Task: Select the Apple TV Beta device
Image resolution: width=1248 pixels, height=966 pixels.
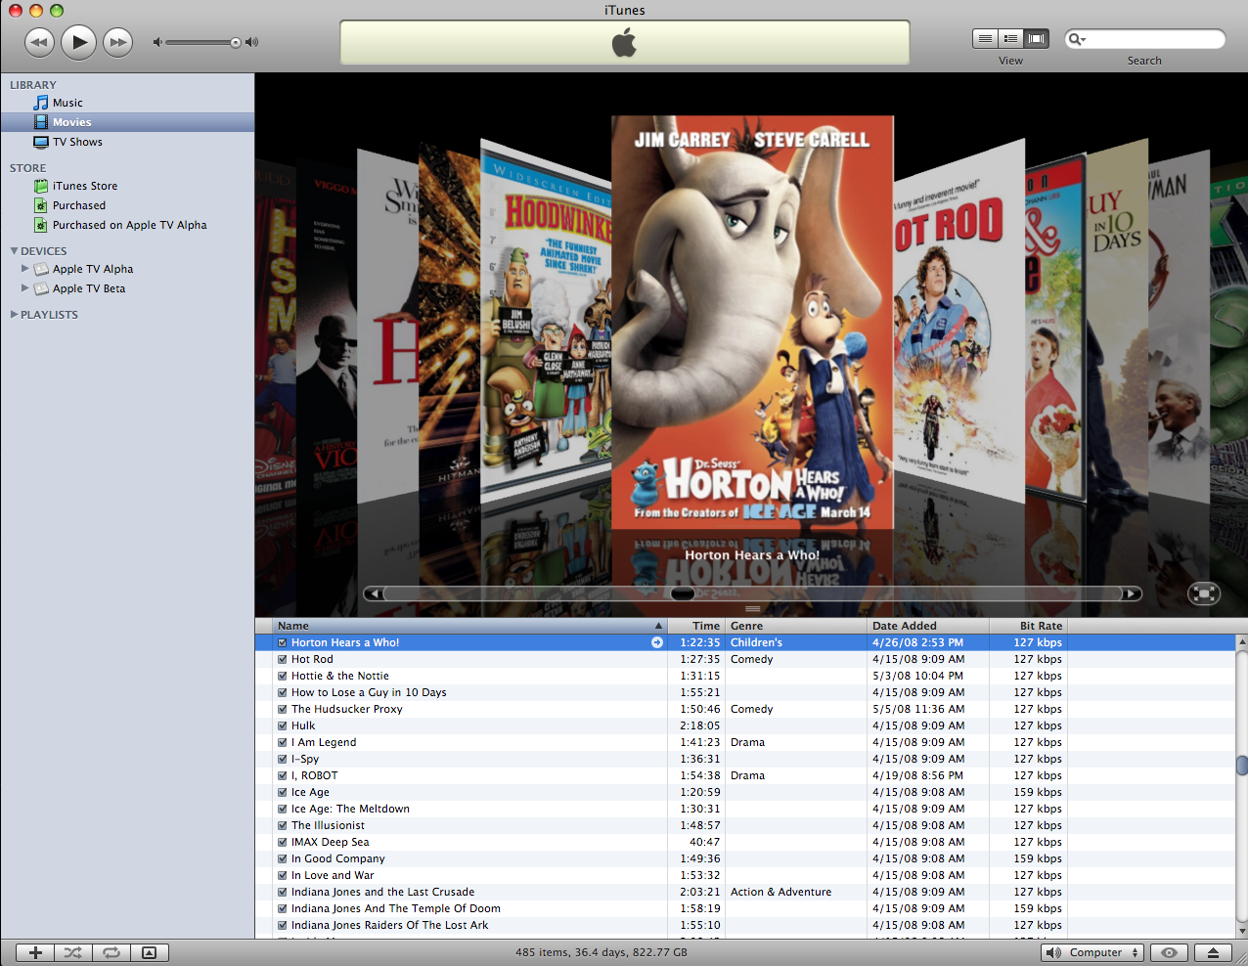Action: pos(89,288)
